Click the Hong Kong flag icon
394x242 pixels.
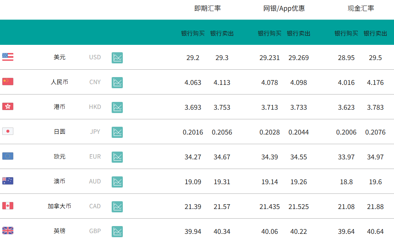point(8,106)
